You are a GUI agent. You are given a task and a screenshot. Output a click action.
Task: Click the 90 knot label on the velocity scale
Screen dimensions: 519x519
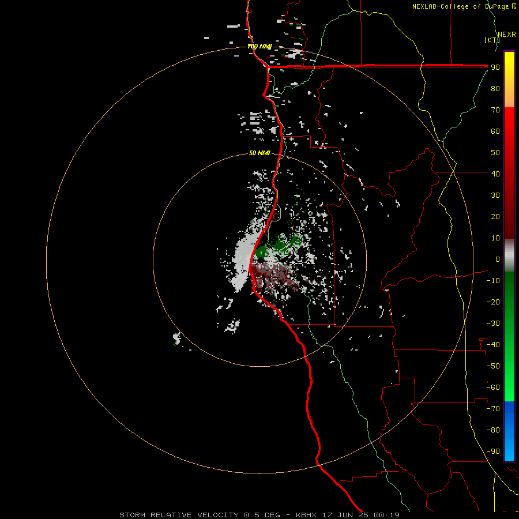[495, 67]
